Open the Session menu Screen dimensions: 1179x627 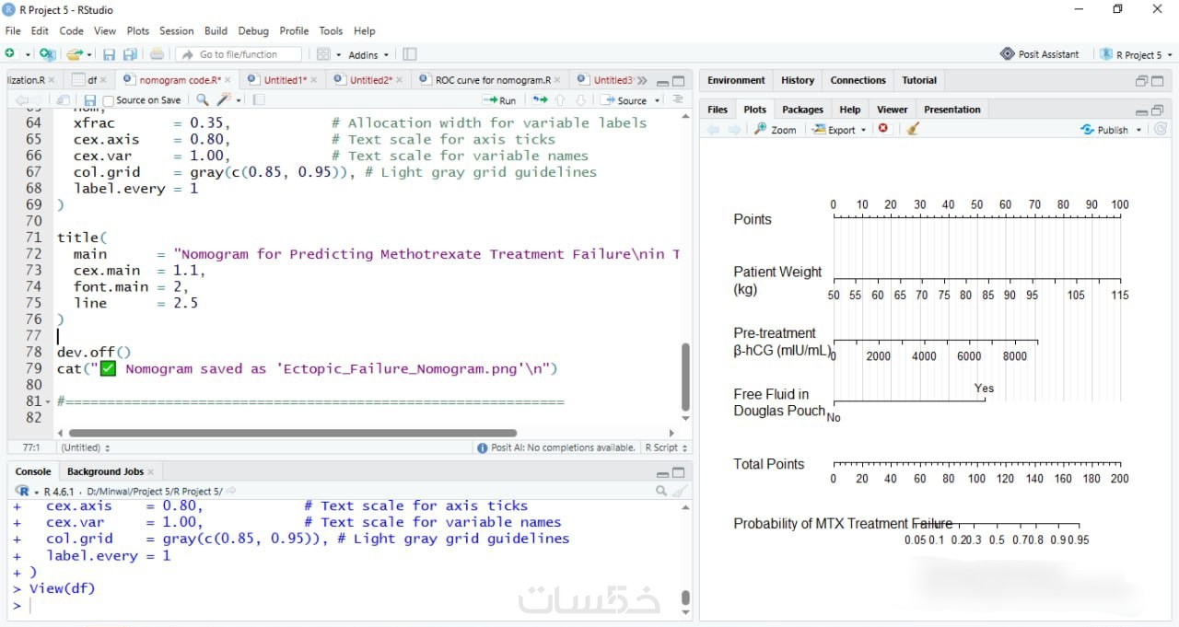coord(177,30)
